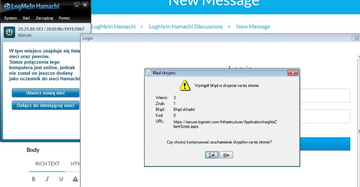Open the Pomoc menu

64,18
